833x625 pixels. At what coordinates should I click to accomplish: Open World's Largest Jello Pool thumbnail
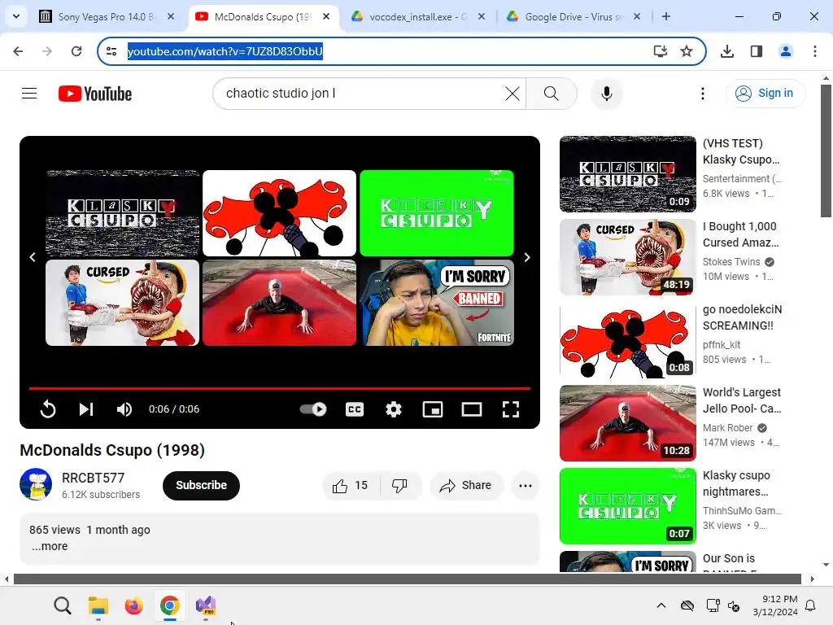tap(628, 423)
